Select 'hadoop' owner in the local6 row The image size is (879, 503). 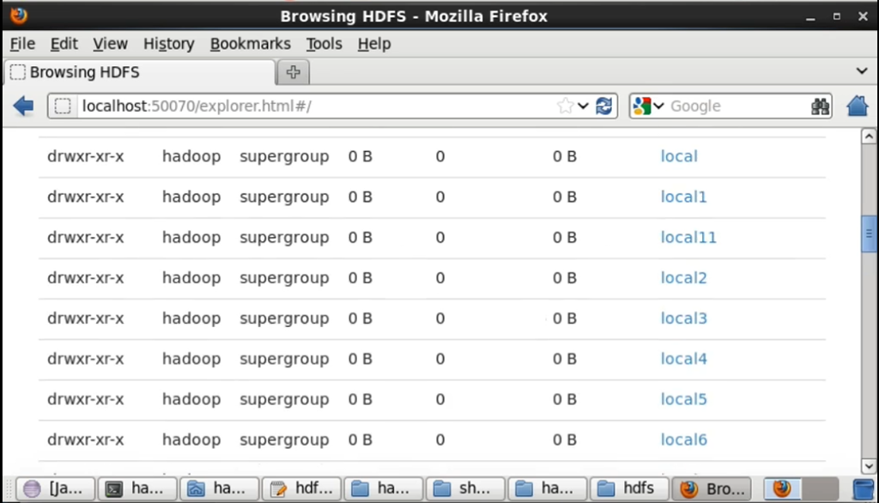(191, 439)
